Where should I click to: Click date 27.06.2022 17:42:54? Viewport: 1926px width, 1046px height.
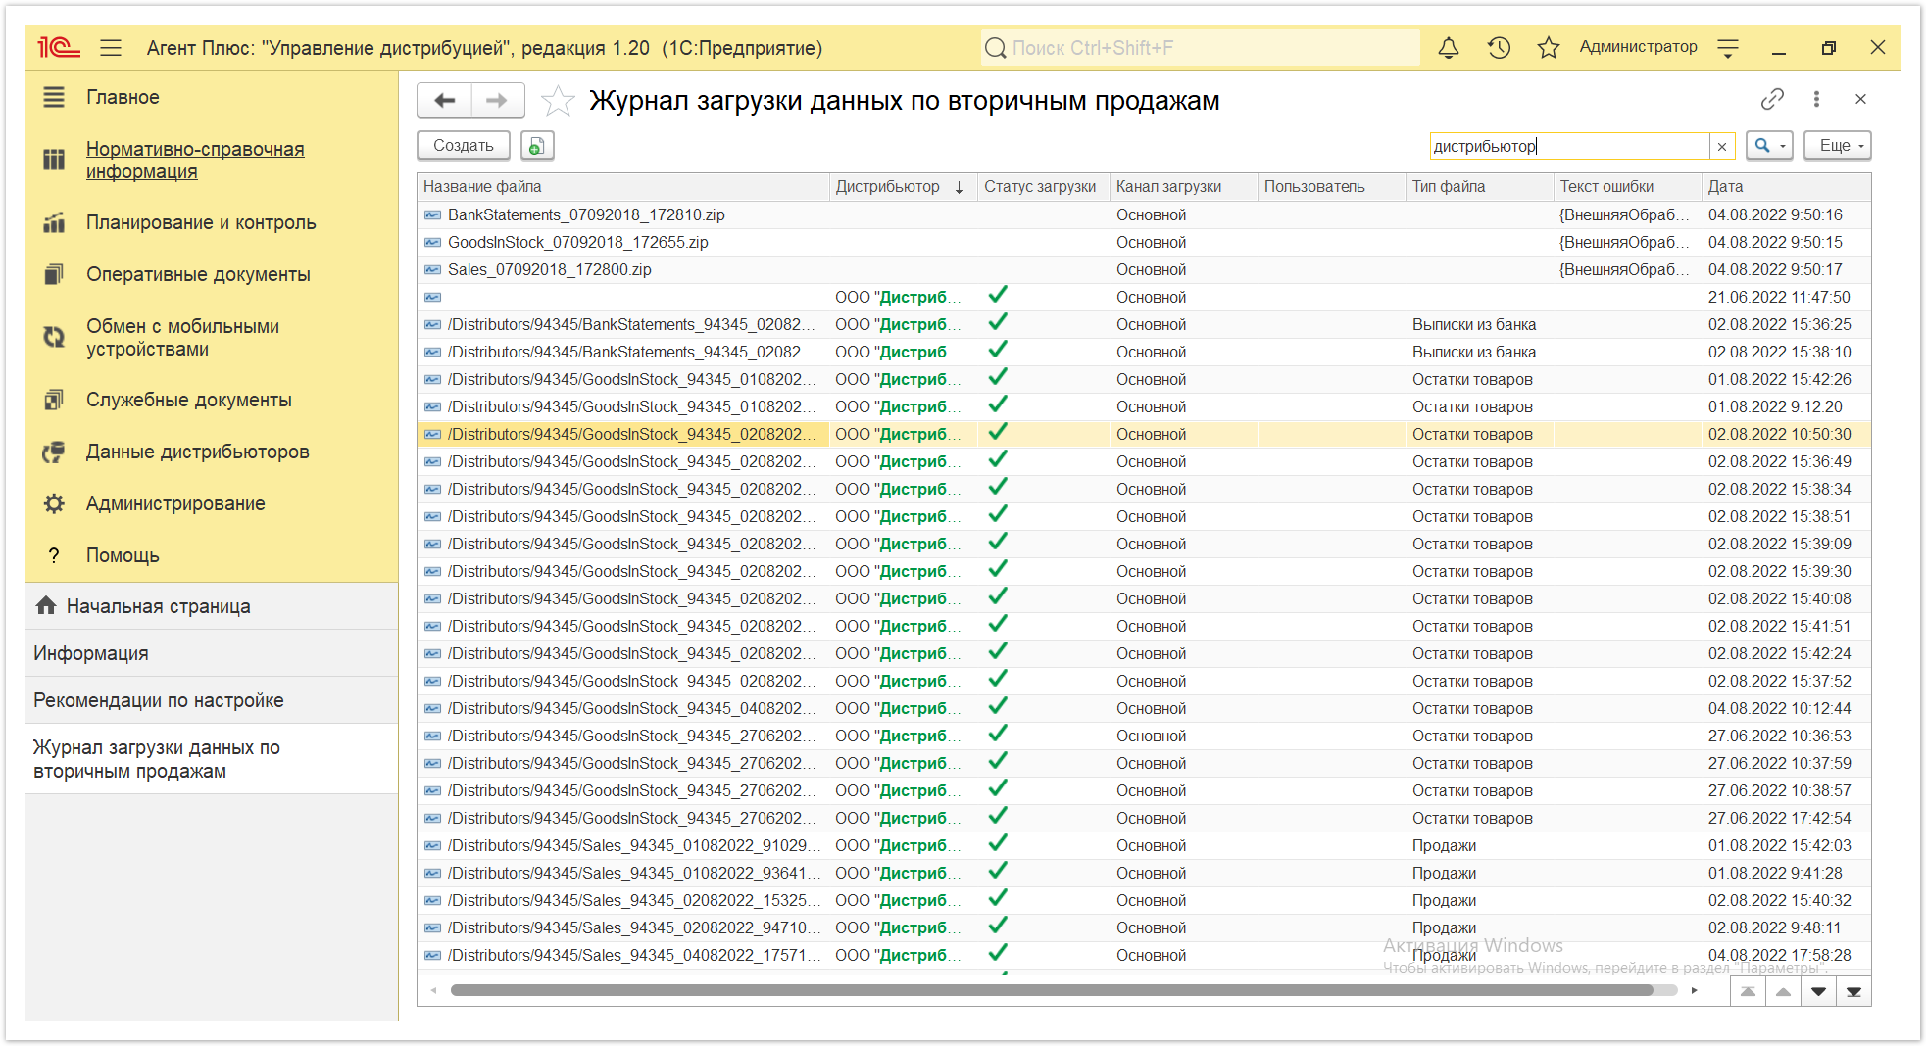pos(1779,818)
